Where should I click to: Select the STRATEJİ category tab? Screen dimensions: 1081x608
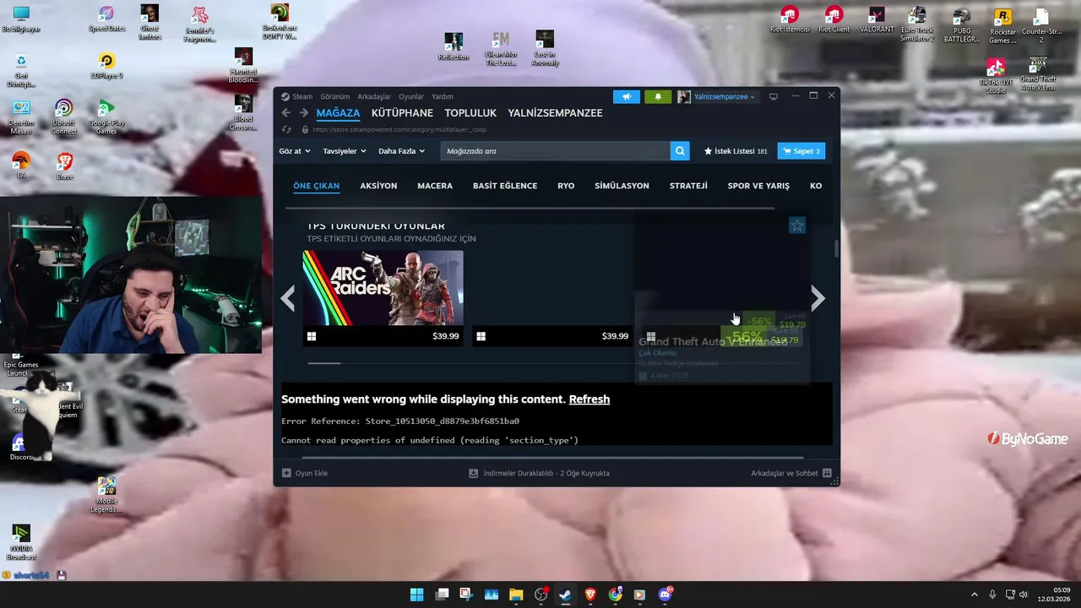pos(688,186)
